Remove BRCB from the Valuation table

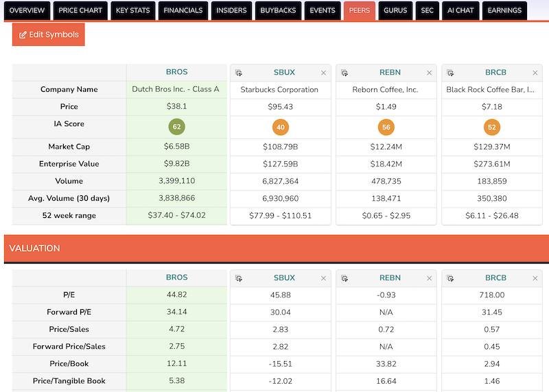pos(535,278)
